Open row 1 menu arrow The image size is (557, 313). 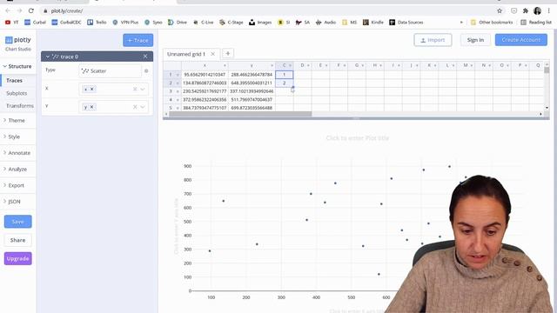pos(178,75)
